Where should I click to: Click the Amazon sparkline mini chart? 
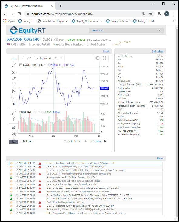pyautogui.click(x=121, y=43)
